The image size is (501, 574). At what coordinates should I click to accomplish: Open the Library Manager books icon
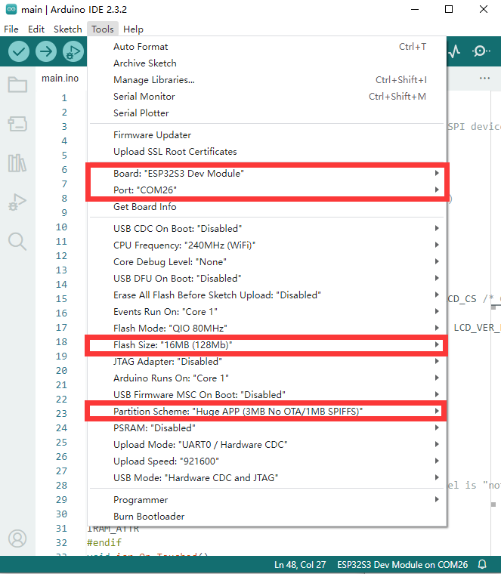point(17,163)
